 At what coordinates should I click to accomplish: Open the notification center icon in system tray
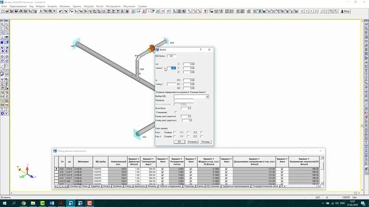tap(363, 203)
